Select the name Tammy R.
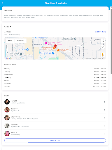Viewport: 112px width, 150px height. coord(15,109)
